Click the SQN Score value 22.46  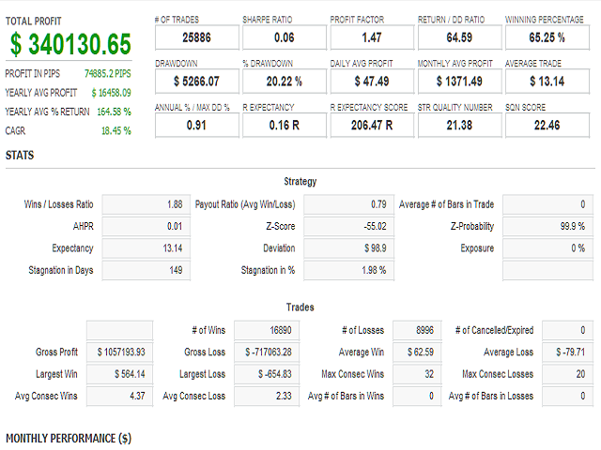tap(546, 125)
